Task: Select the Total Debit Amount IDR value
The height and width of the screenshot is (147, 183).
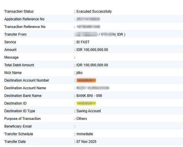Action: point(92,65)
